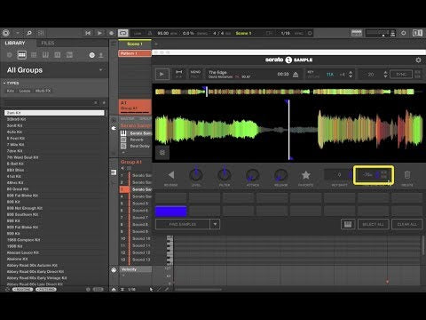Expand the All Groups dropdown
The width and height of the screenshot is (426, 320).
coord(101,70)
